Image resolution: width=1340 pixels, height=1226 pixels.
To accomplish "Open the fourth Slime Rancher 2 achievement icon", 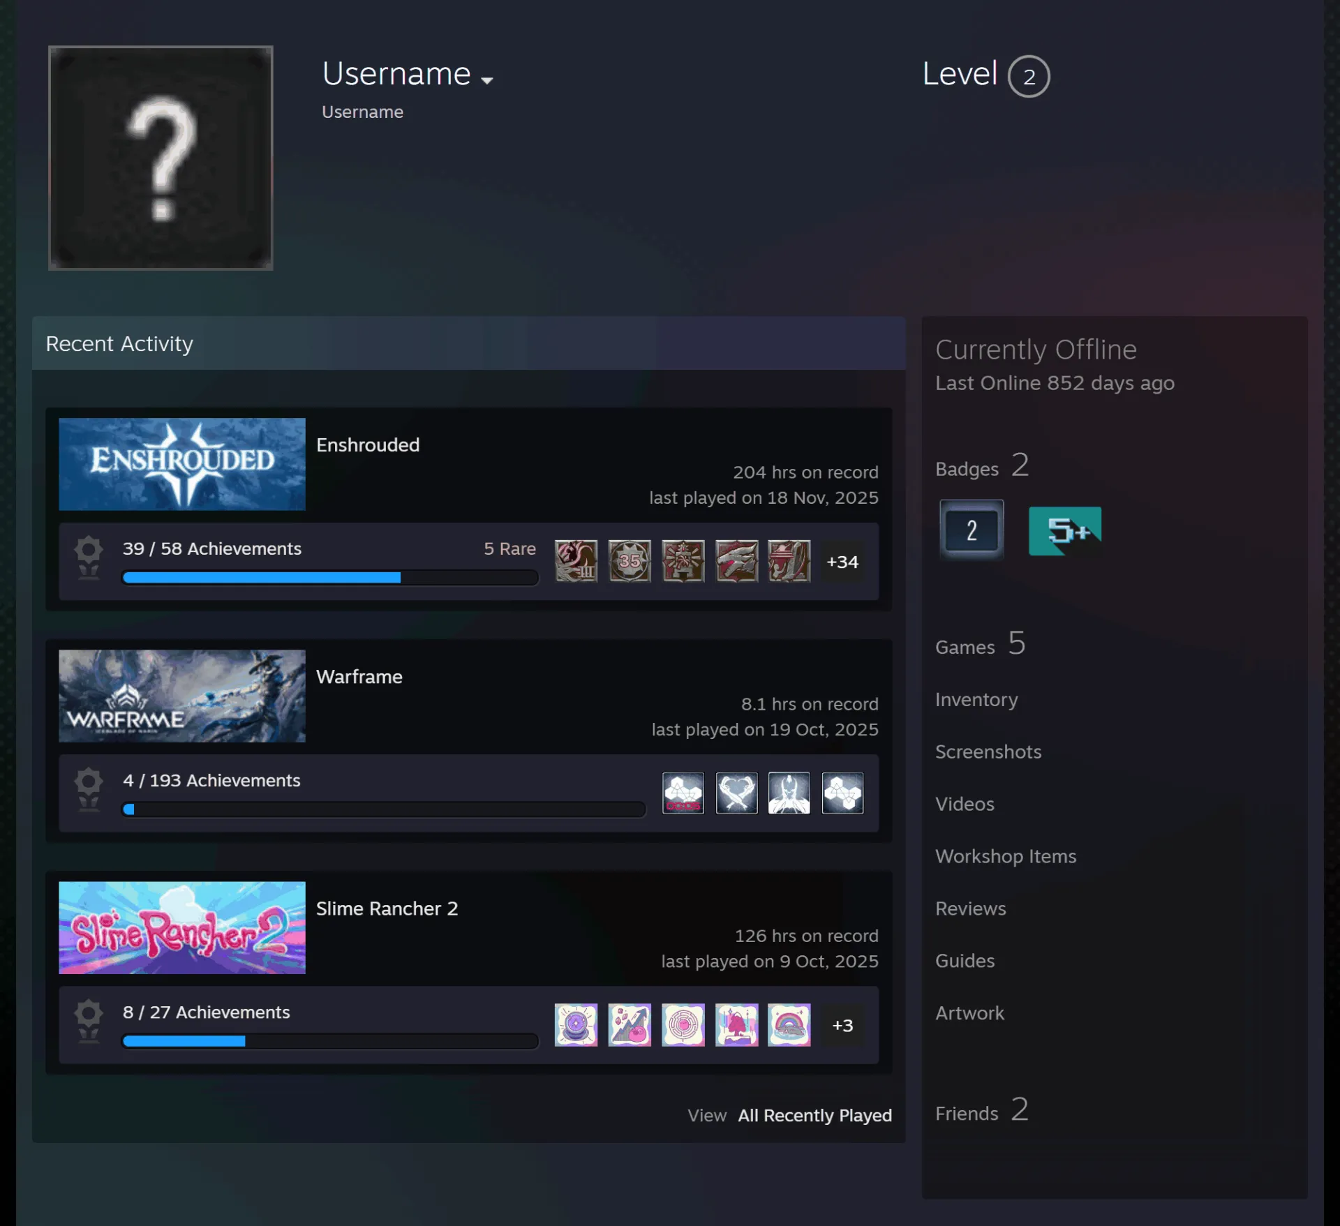I will 736,1024.
